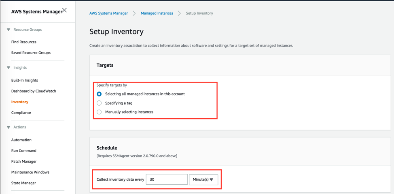Viewport: 394px width, 194px height.
Task: Click AWS Systems Manager breadcrumb link
Action: coord(108,13)
